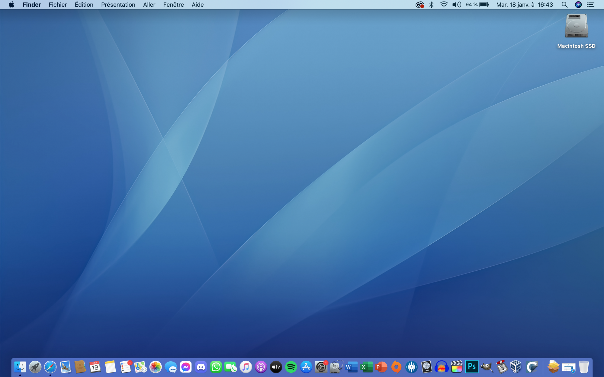Open GIMP from the Dock
The width and height of the screenshot is (604, 377).
point(487,367)
